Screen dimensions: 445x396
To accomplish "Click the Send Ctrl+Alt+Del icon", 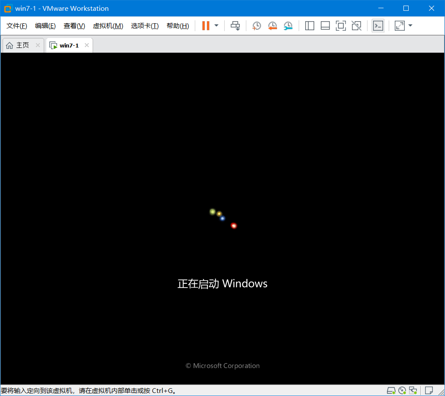I will click(x=235, y=25).
